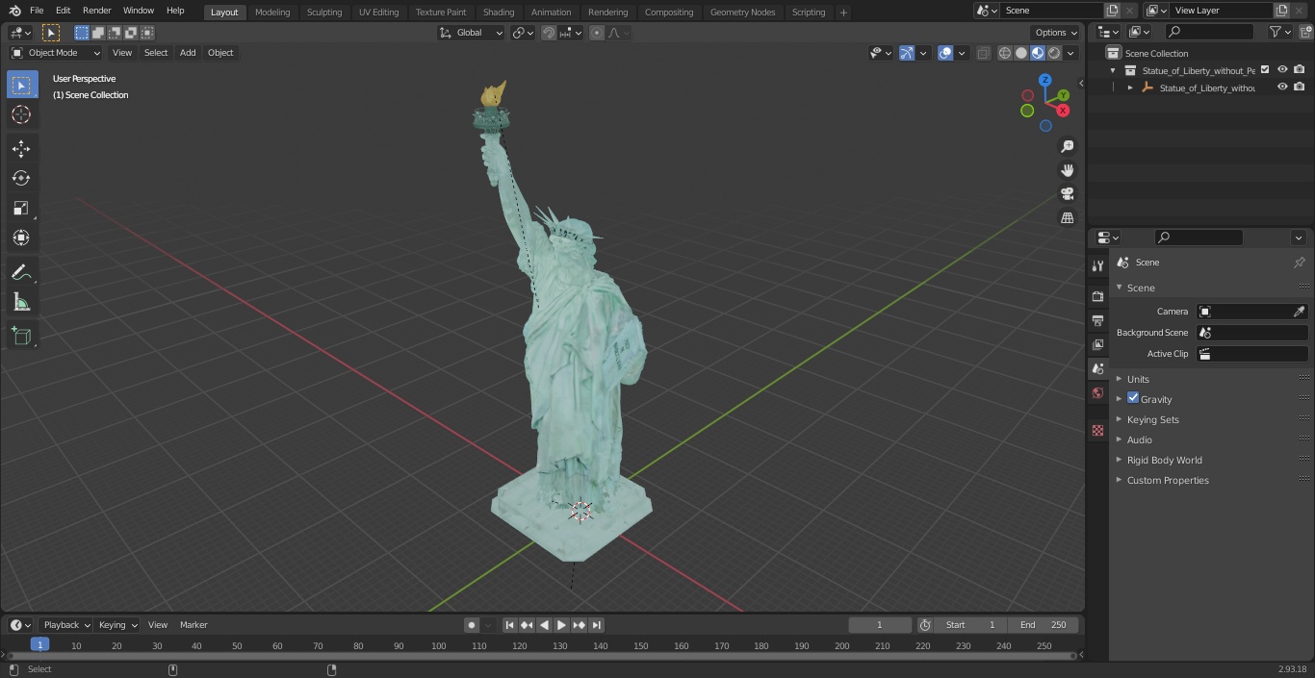Toggle viewport overlays button

pyautogui.click(x=945, y=53)
